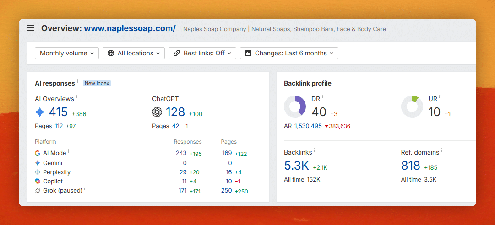The width and height of the screenshot is (495, 225).
Task: Open the Monthly volume dropdown
Action: [67, 53]
